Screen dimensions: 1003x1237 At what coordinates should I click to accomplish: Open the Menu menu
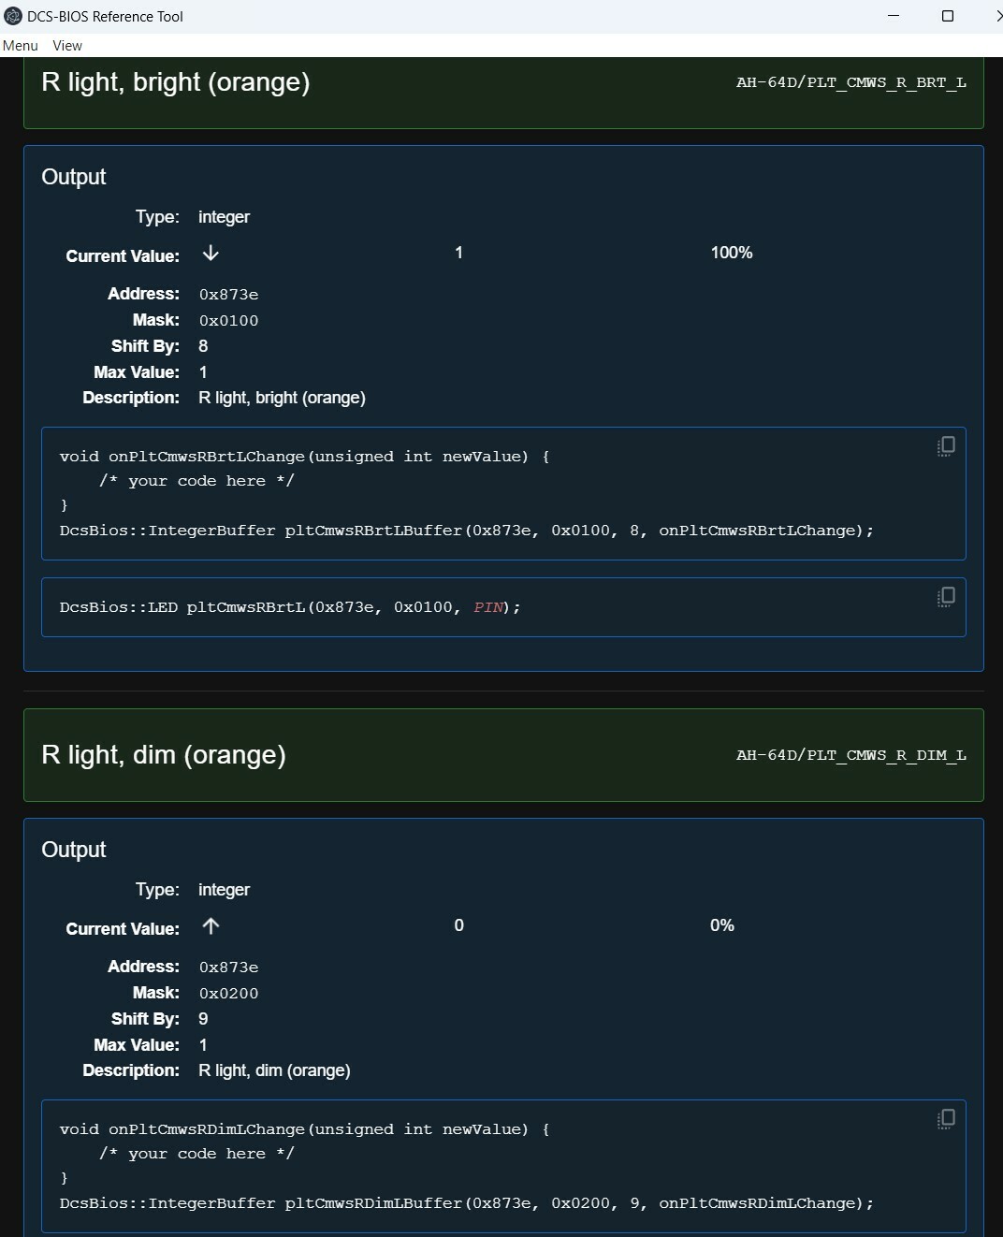(21, 45)
